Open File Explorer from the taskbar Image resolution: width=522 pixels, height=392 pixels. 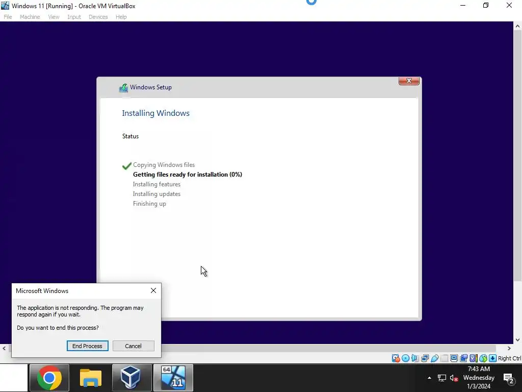91,378
